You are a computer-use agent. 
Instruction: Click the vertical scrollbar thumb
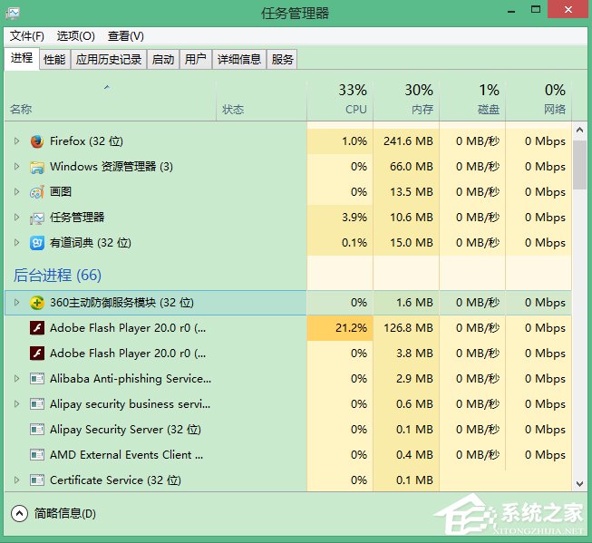pos(580,165)
